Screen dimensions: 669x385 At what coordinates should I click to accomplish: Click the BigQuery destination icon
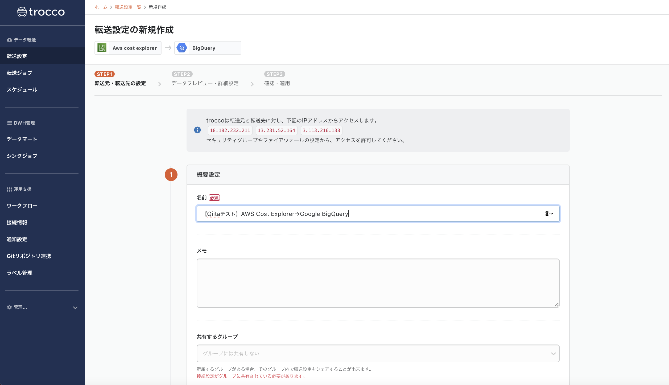tap(182, 48)
